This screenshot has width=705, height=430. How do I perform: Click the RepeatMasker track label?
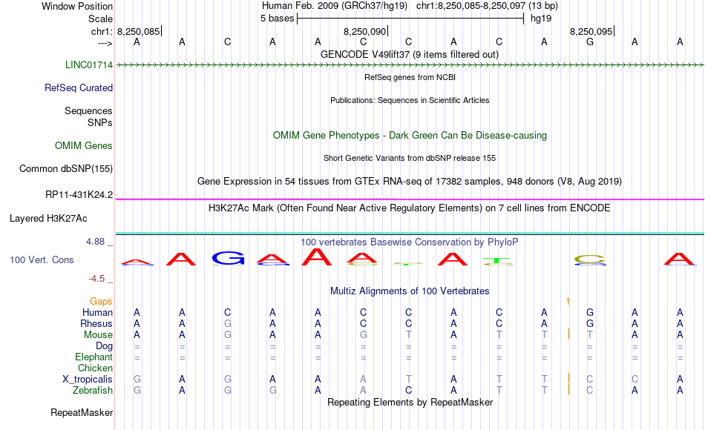click(x=82, y=412)
